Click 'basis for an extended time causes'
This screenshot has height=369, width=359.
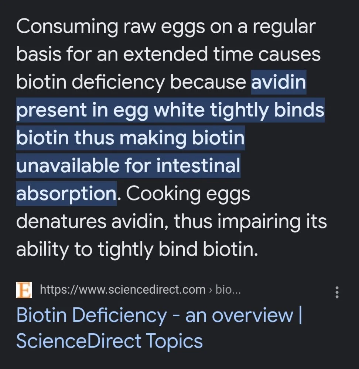point(168,54)
